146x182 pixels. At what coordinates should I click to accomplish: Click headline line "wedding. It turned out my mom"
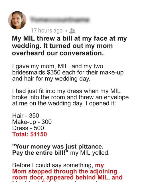[62, 46]
